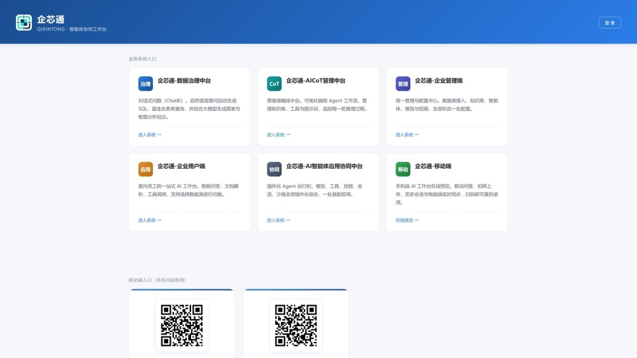Click the 企芯通-AICoT管理中台 title

coord(316,81)
